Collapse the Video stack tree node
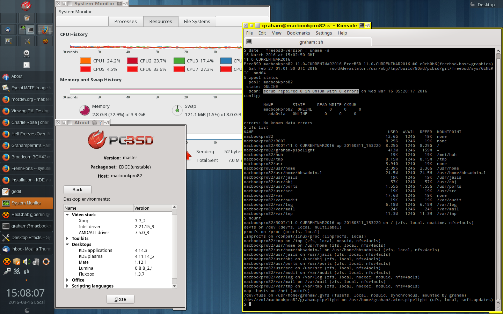 click(x=67, y=215)
